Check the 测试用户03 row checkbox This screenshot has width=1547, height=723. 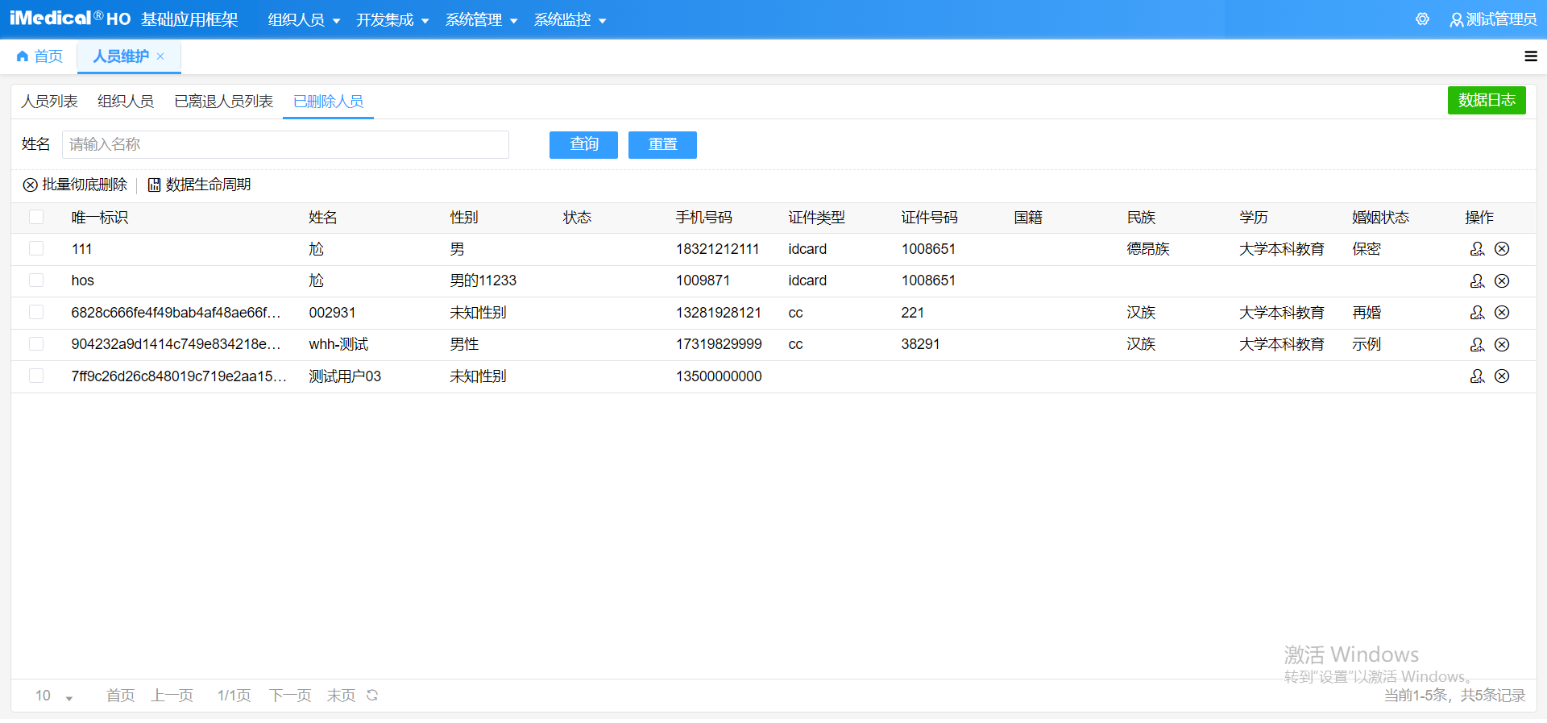(x=36, y=376)
